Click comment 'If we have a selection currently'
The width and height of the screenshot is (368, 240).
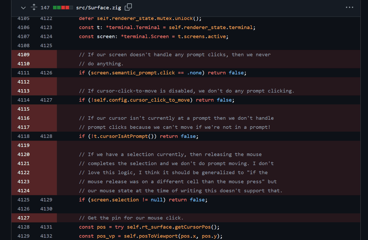click(170, 154)
